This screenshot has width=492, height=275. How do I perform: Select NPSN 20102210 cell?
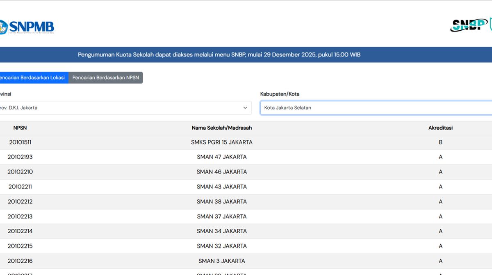coord(20,172)
